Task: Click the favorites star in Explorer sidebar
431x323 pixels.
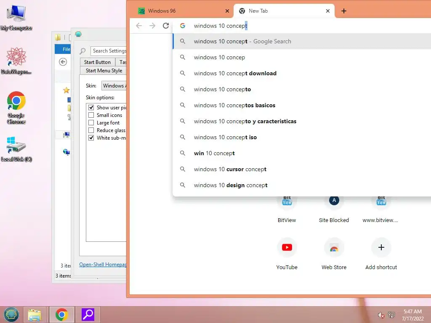Action: tap(66, 90)
